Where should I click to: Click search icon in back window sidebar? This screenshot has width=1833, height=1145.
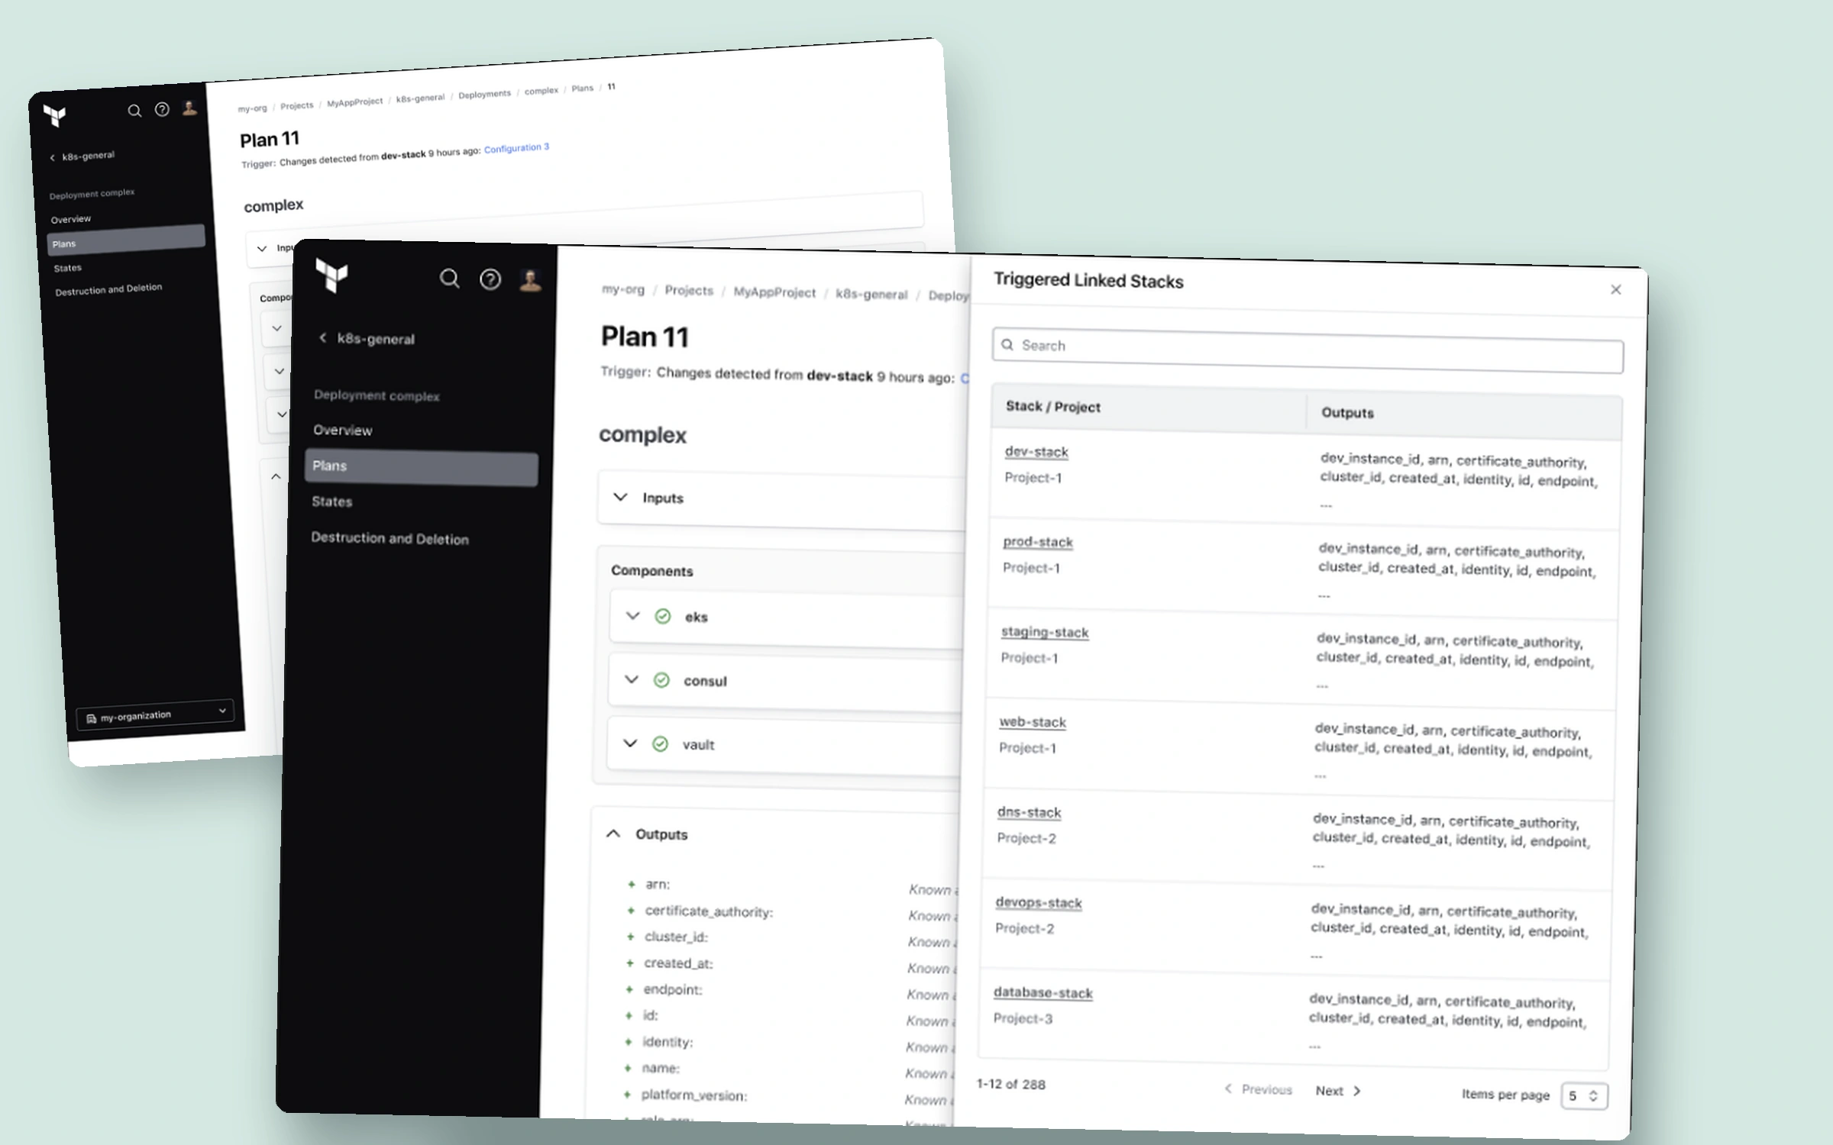(134, 111)
